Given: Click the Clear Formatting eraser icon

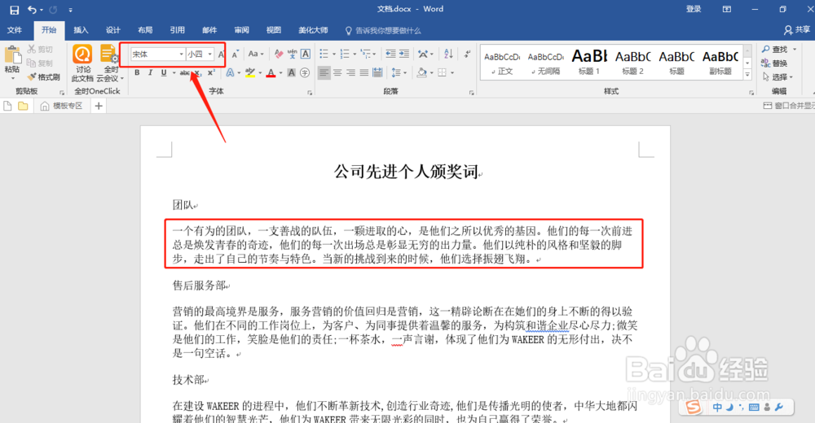Looking at the screenshot, I should (279, 54).
